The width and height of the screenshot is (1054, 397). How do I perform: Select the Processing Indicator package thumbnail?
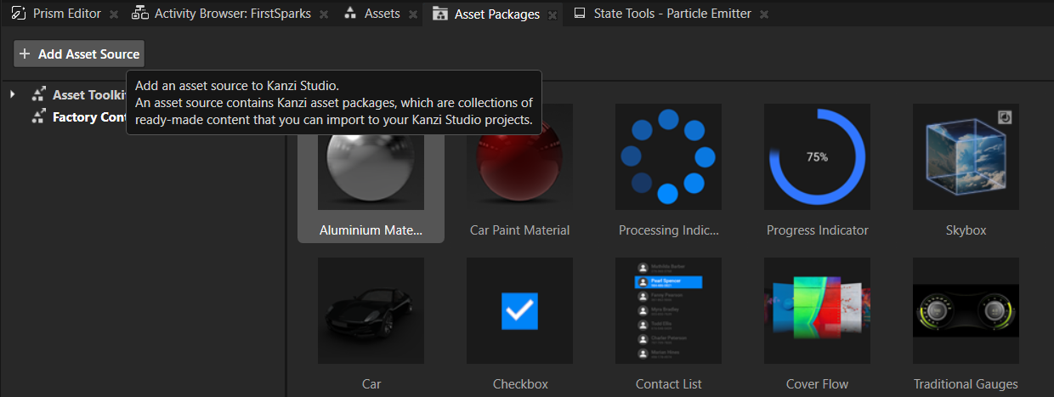point(668,157)
